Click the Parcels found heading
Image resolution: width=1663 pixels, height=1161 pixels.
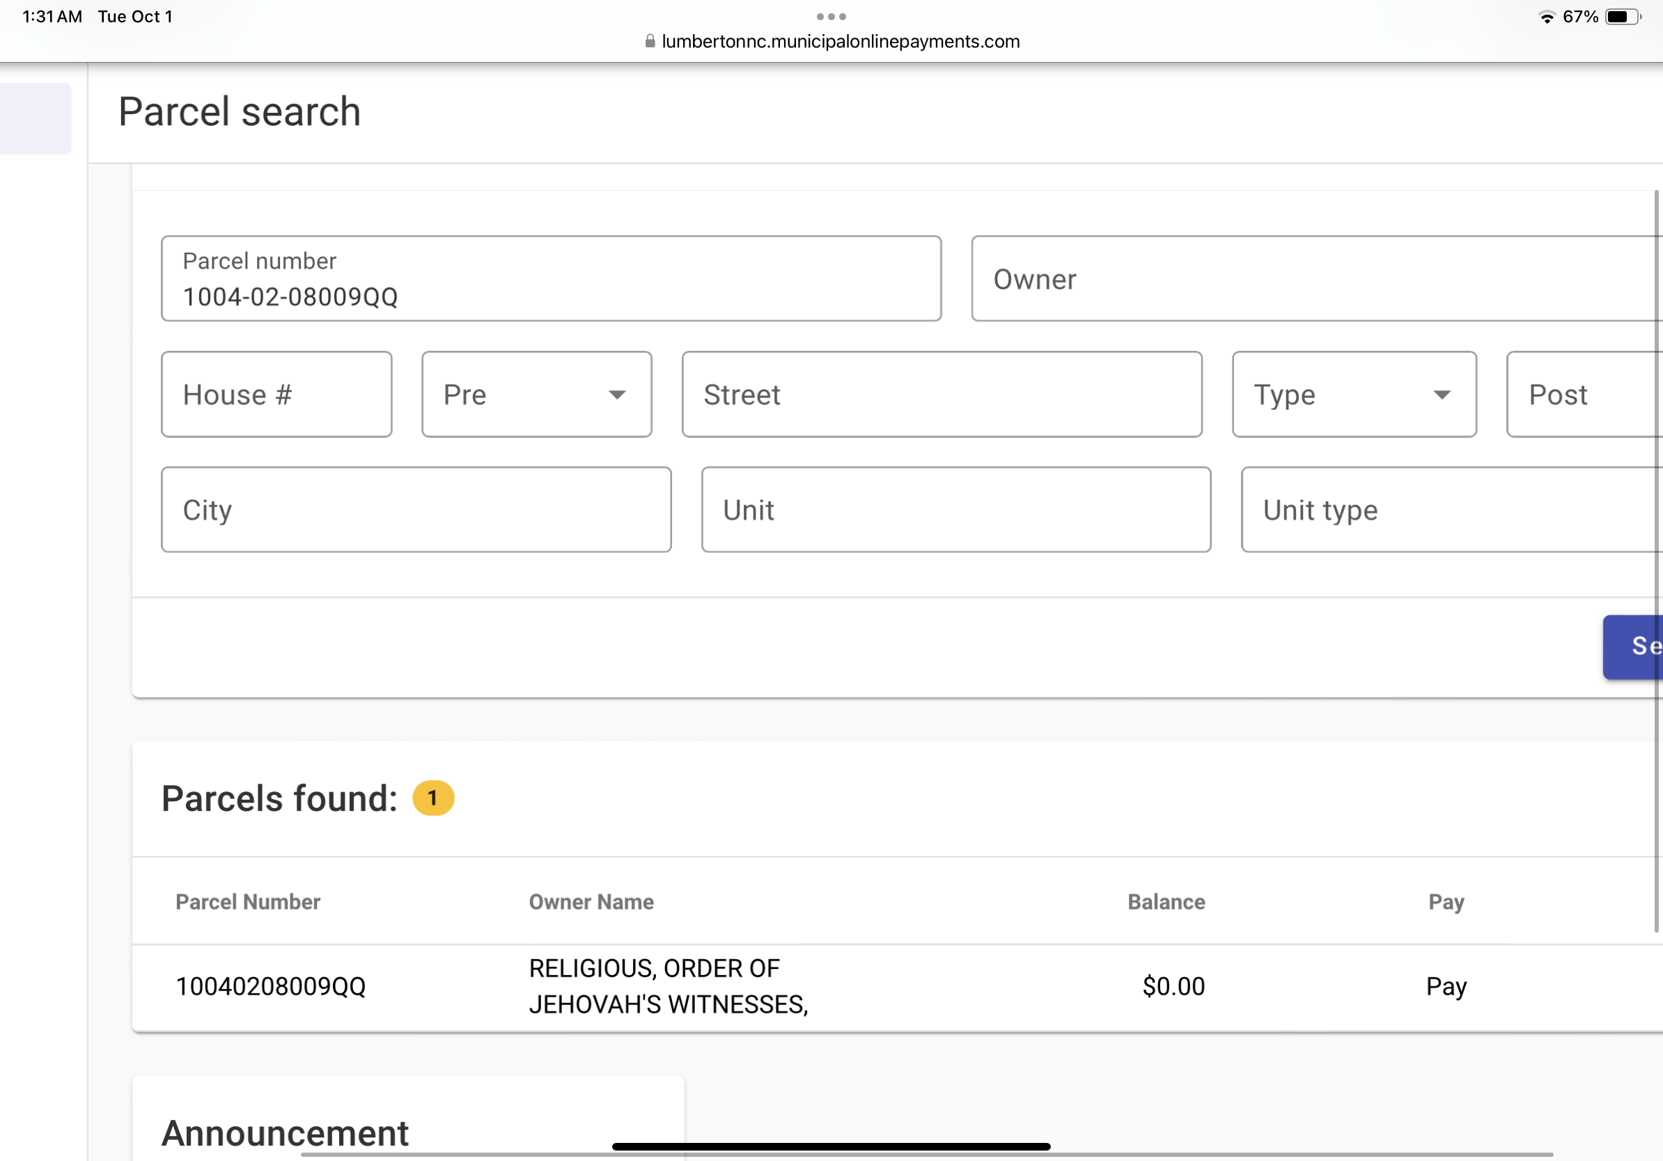pyautogui.click(x=279, y=798)
